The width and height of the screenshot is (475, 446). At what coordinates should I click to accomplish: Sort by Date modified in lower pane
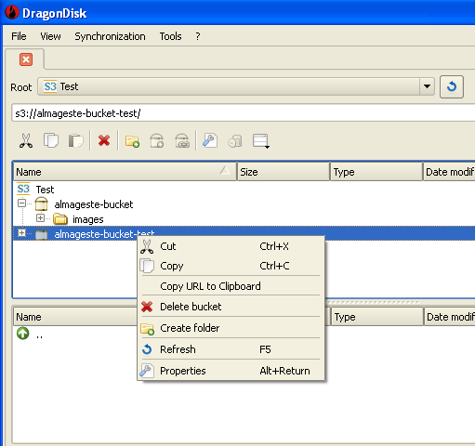(x=450, y=317)
